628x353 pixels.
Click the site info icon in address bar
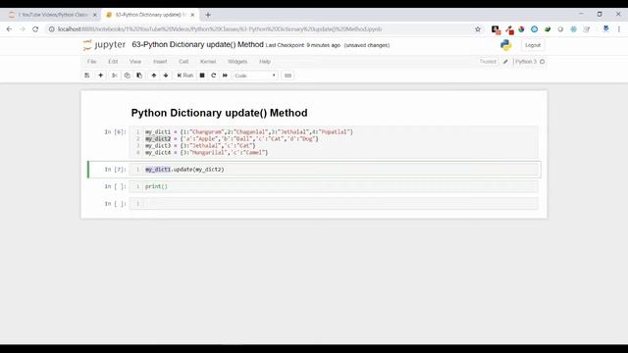(x=52, y=29)
